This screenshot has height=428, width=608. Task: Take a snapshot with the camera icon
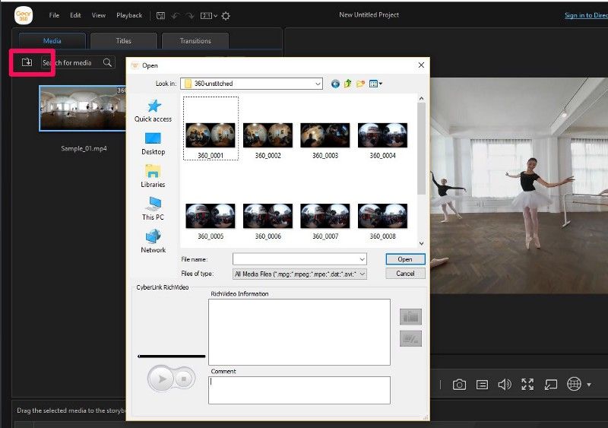click(x=460, y=385)
